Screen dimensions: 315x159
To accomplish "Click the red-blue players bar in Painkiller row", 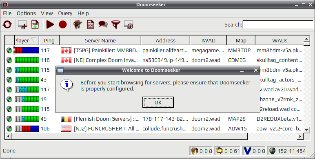I will (x=27, y=51).
